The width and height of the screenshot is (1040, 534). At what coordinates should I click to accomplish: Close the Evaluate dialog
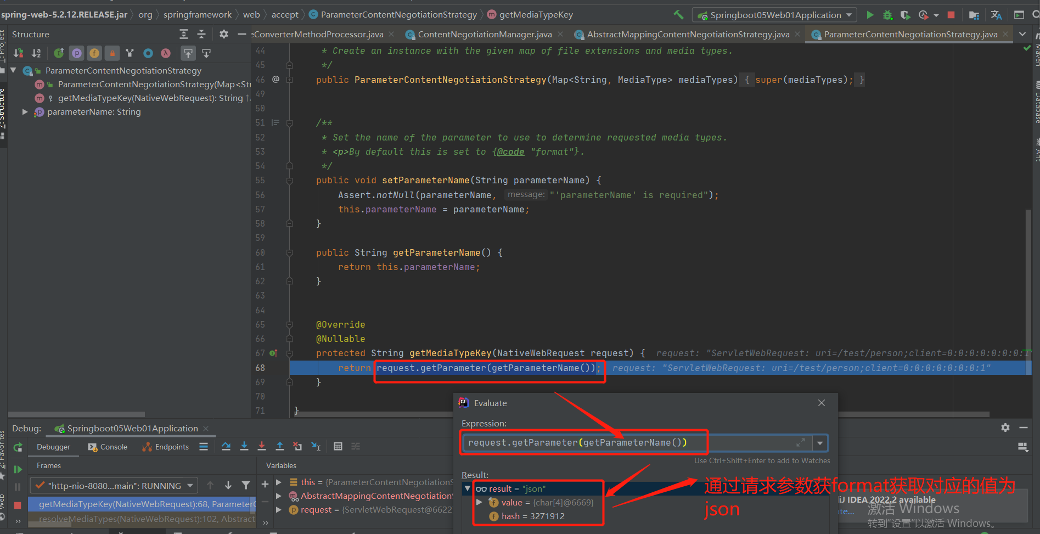click(822, 403)
